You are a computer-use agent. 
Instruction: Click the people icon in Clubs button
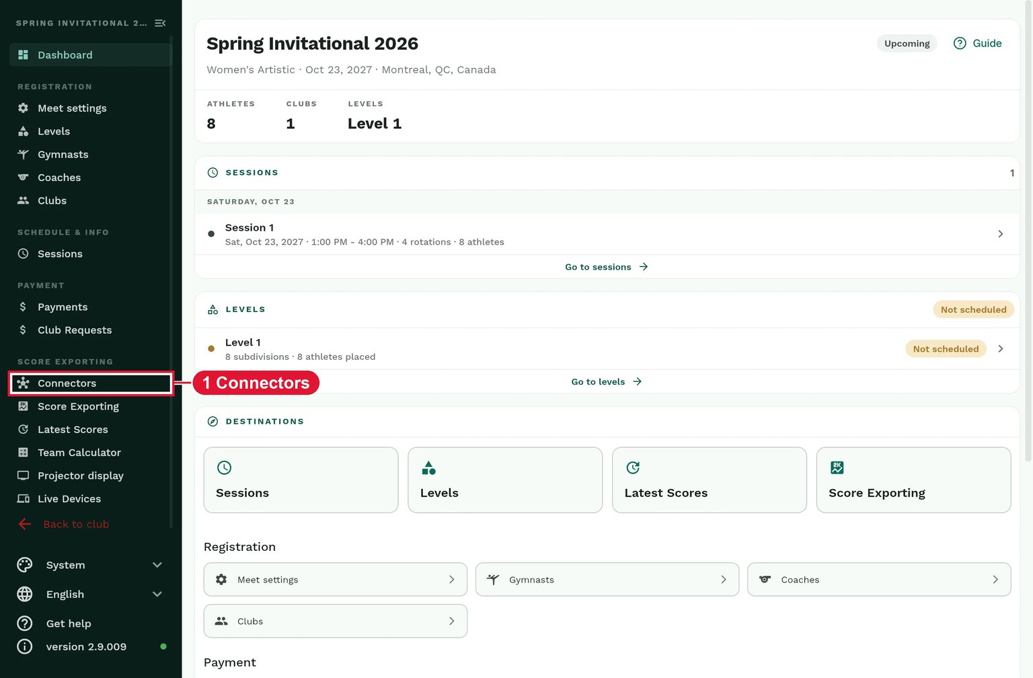point(221,621)
